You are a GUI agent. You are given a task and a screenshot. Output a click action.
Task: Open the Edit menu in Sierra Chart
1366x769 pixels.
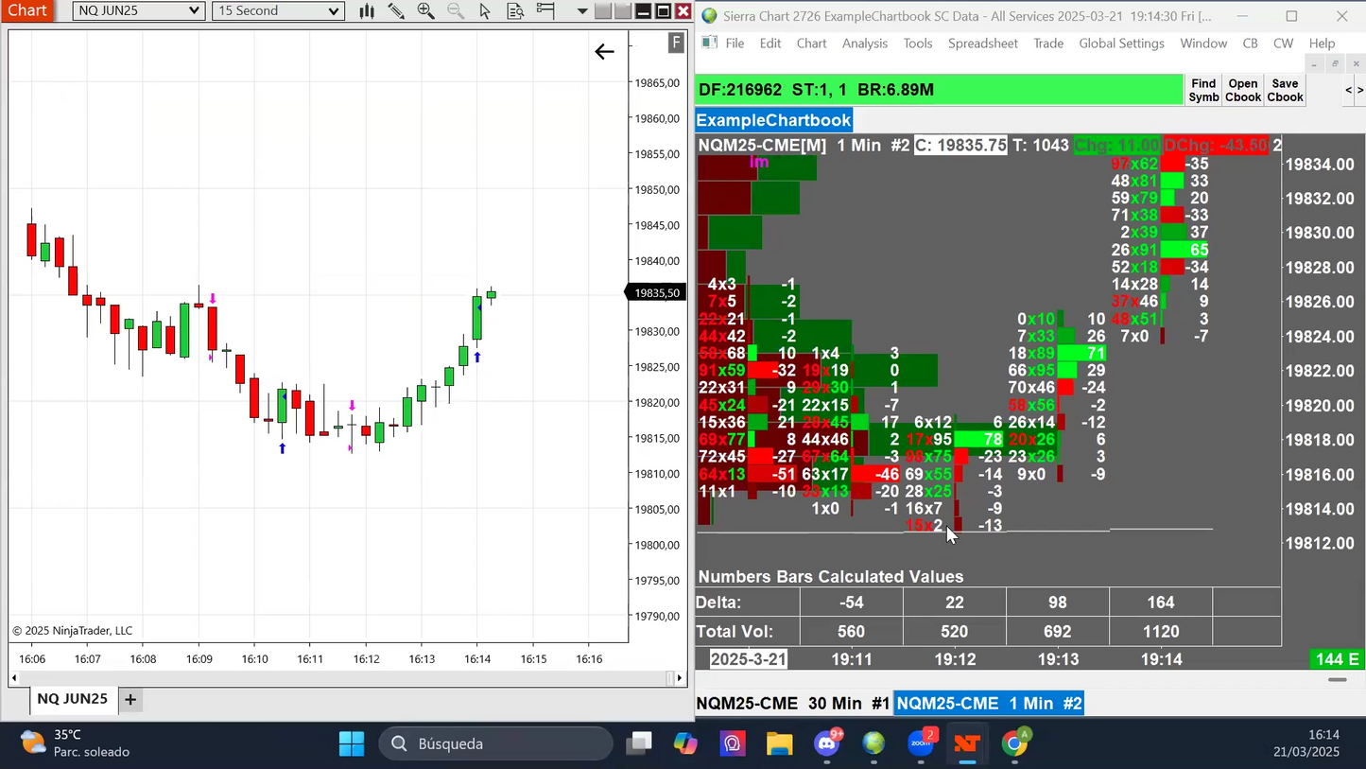click(770, 44)
